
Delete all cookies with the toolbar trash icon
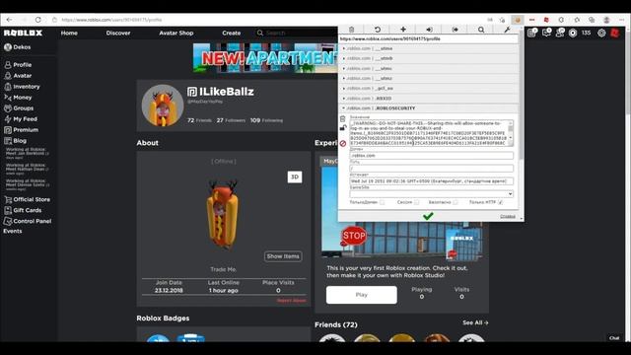point(351,30)
